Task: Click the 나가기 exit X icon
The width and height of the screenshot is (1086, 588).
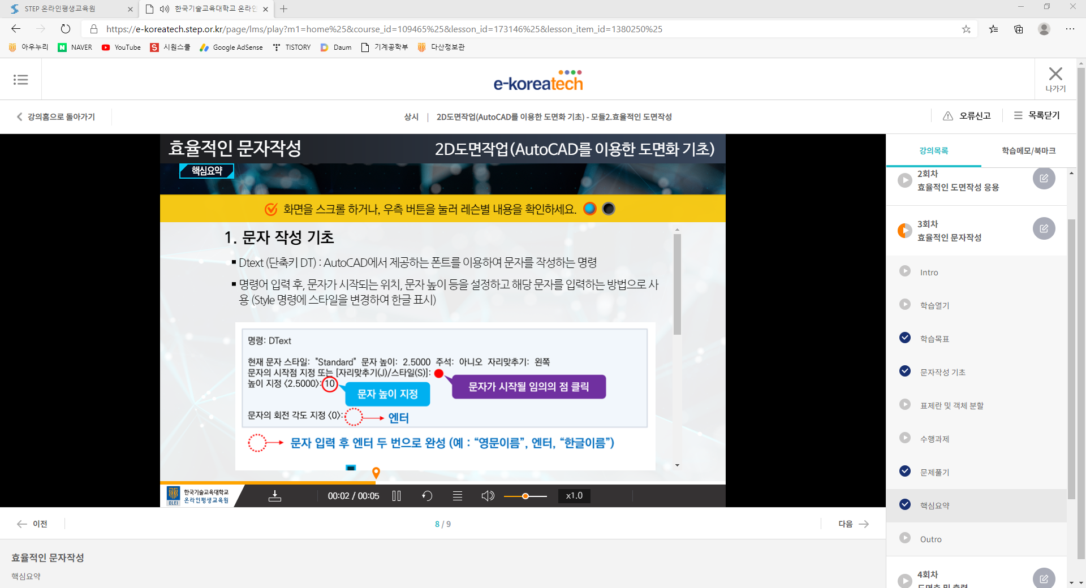Action: point(1055,74)
